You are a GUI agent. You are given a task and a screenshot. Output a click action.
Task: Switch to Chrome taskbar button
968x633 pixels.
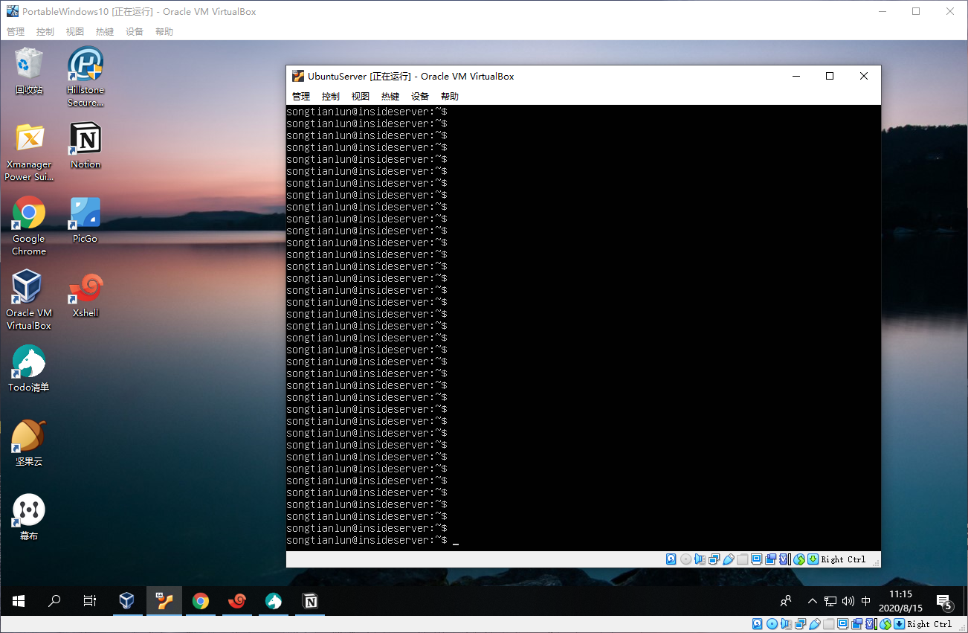(x=200, y=601)
